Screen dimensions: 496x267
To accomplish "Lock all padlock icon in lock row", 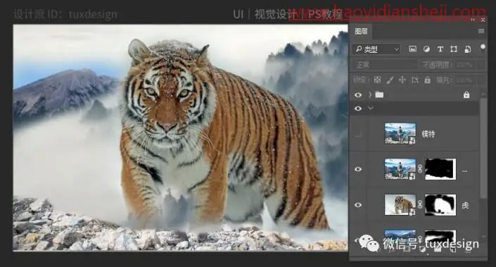I will pos(427,80).
